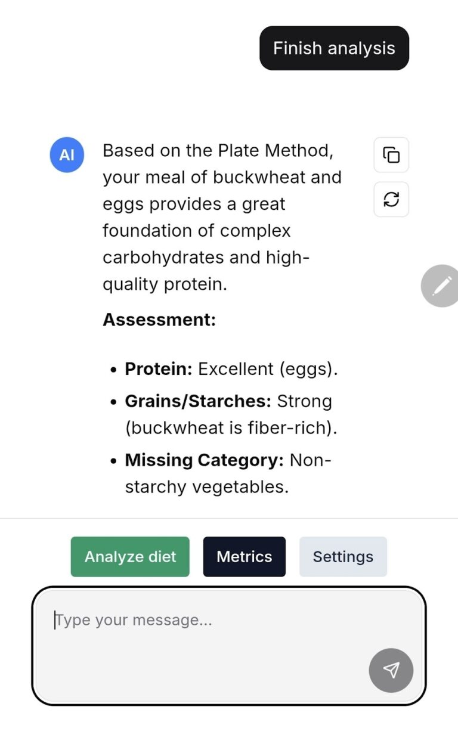
Task: Click the 'starchy vegetables' text
Action: pyautogui.click(x=206, y=487)
